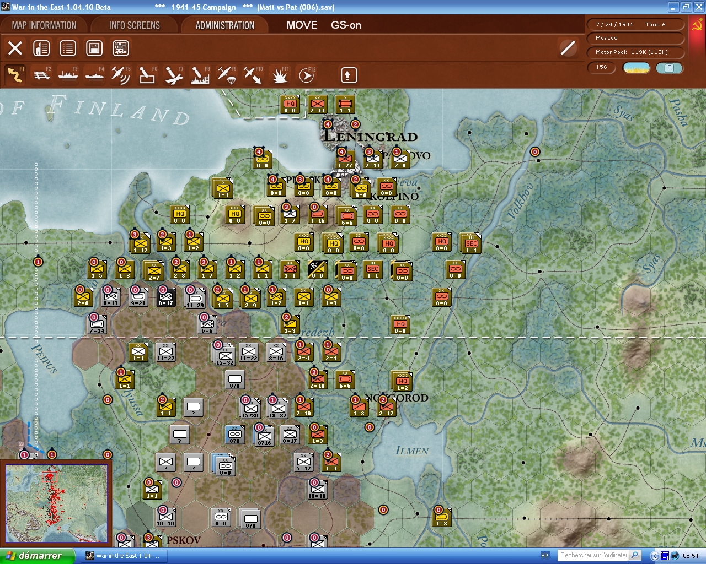
Task: Choose the F10 air transfer plane icon
Action: (253, 75)
